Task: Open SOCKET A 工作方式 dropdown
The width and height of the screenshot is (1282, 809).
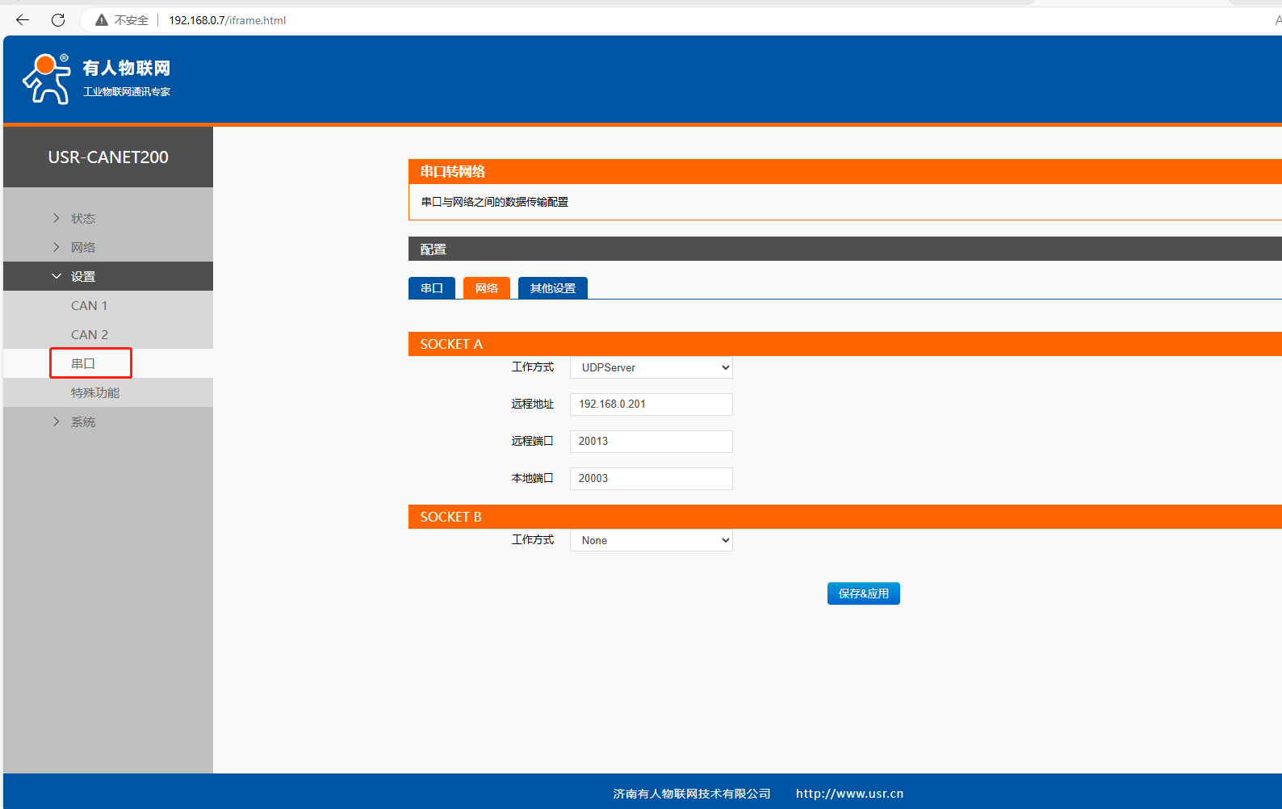Action: pos(651,367)
